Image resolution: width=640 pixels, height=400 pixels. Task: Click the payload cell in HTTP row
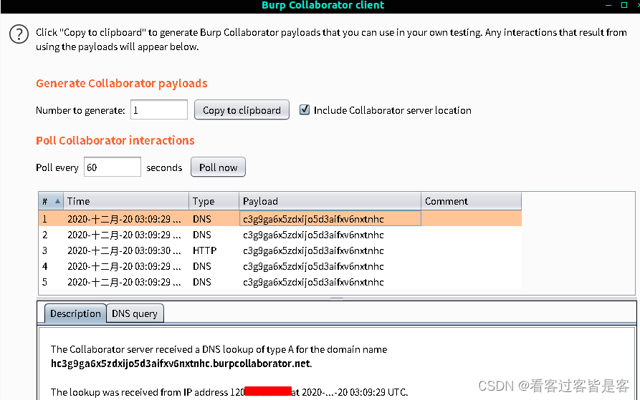point(330,250)
